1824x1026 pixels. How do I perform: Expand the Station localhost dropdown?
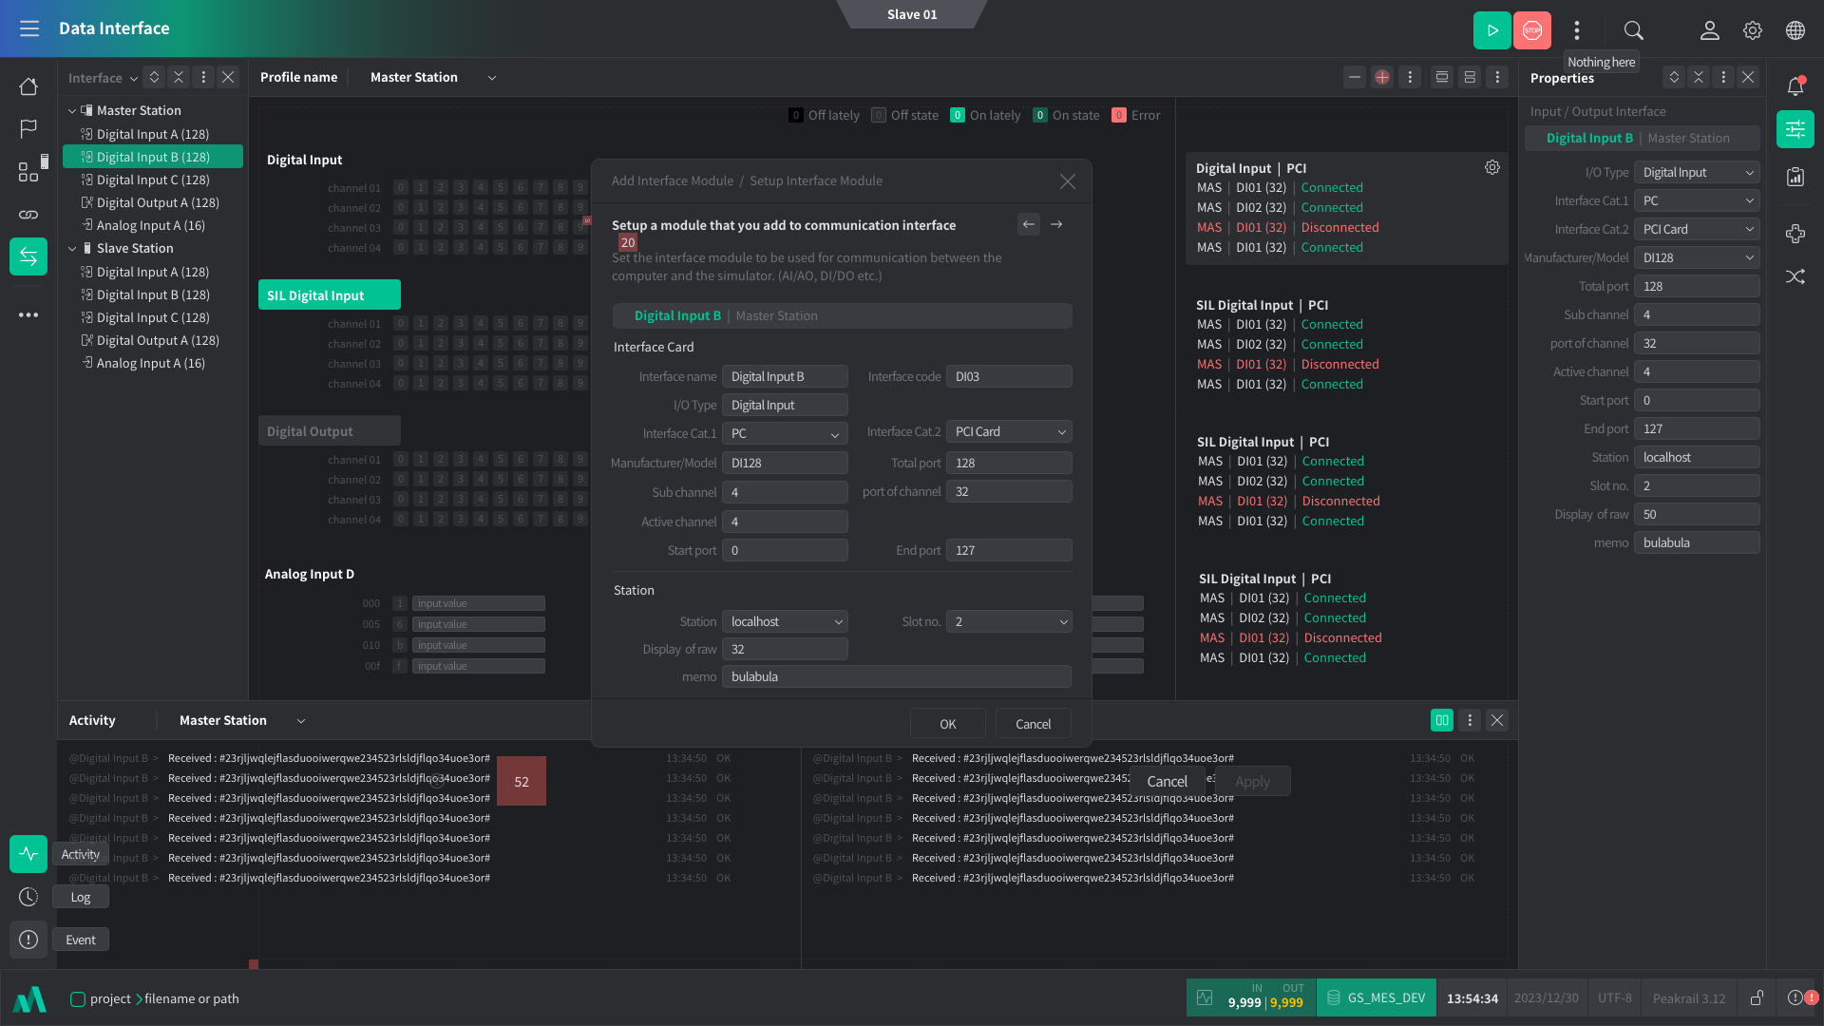785,621
